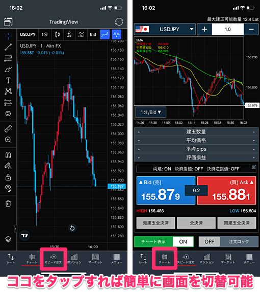Activate the zoom-in magnifier tool
Viewport: 260px width, 292px height.
(x=8, y=140)
